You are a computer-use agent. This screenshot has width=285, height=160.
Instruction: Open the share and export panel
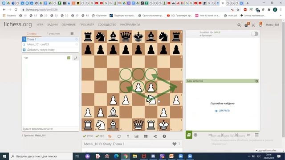[155, 136]
